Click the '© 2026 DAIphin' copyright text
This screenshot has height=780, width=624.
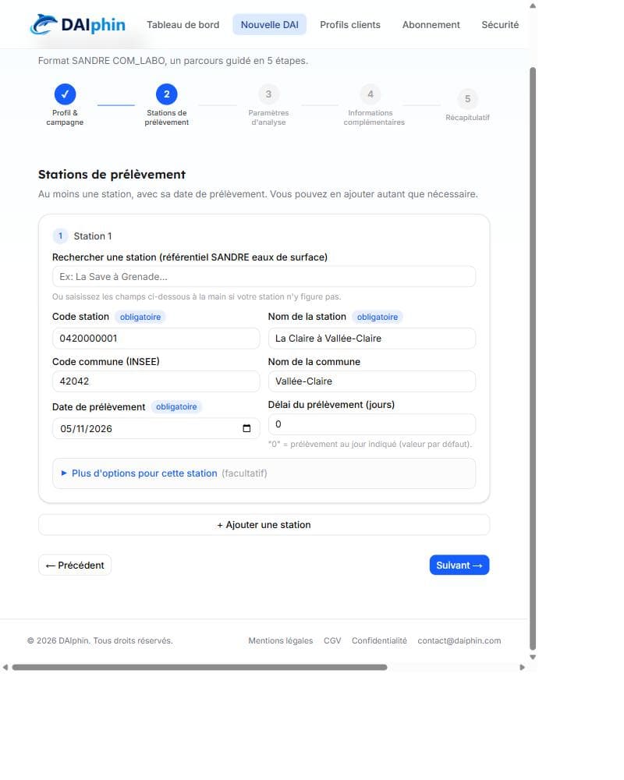click(100, 640)
